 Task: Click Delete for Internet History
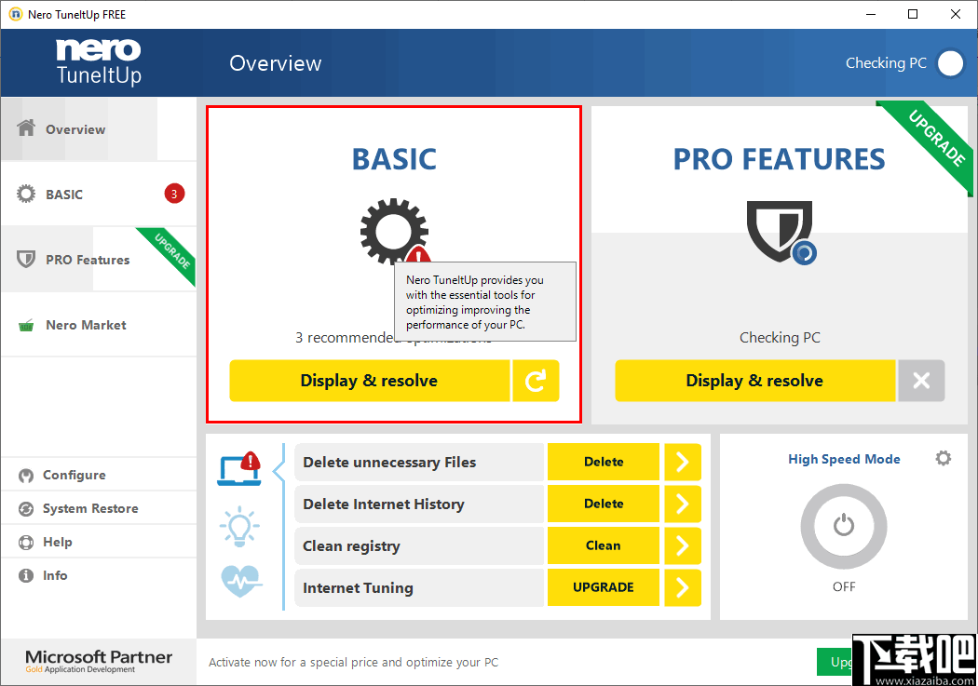[x=604, y=504]
